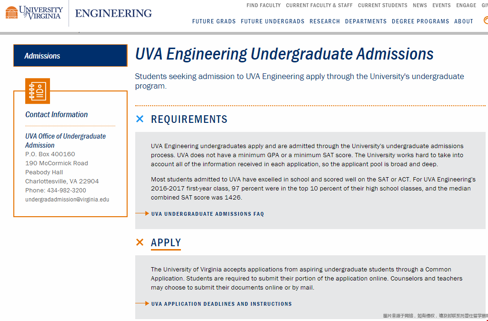
Task: Select the Admissions sidebar tab
Action: (70, 56)
